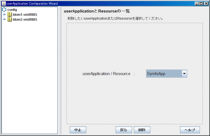The width and height of the screenshot is (210, 136).
Task: Expand the ldom2-vm8RMS tree node
Action: pyautogui.click(x=5, y=19)
